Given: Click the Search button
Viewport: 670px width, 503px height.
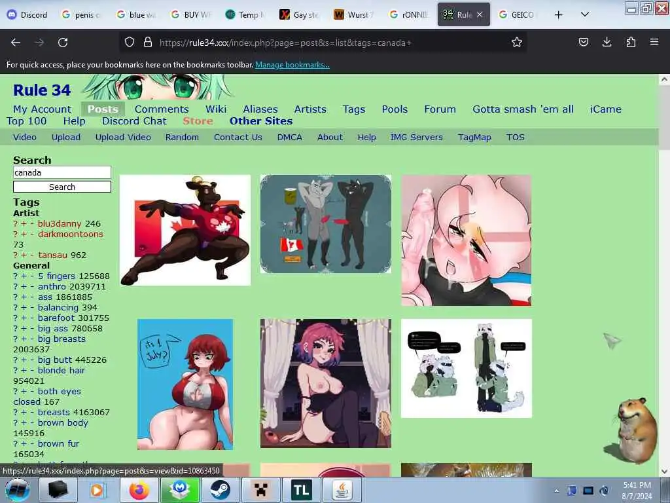Looking at the screenshot, I should coord(62,187).
